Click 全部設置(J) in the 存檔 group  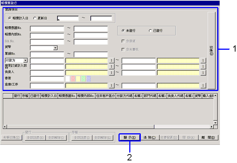coord(82,138)
